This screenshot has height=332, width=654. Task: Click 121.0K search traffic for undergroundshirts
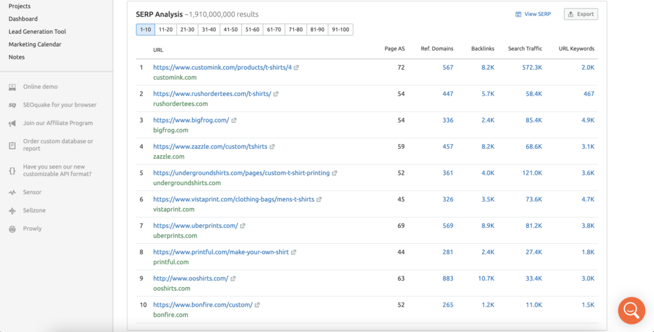pyautogui.click(x=532, y=173)
